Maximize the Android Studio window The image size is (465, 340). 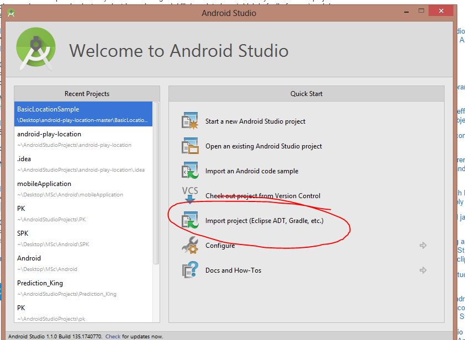click(x=421, y=11)
